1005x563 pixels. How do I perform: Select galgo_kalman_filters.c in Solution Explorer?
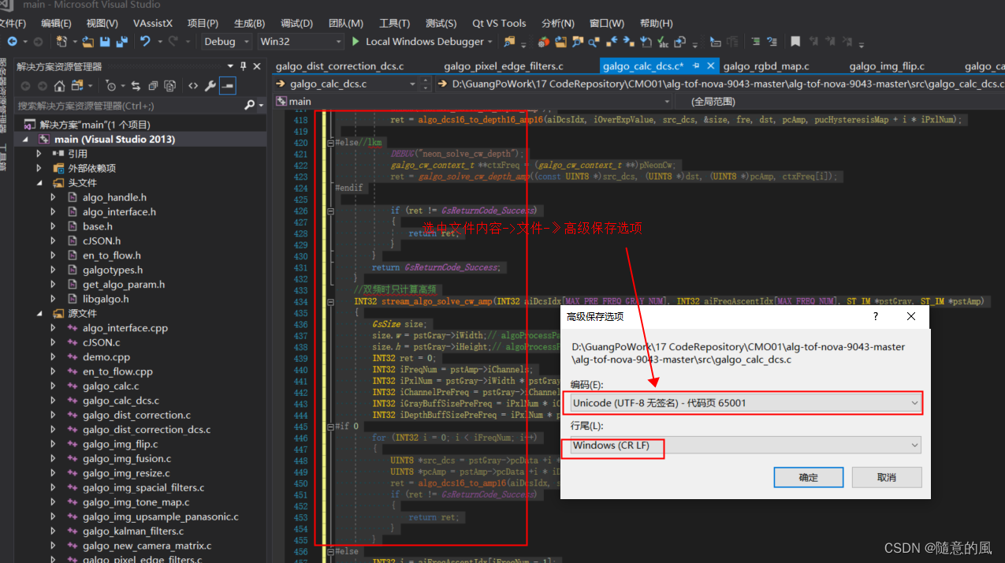coord(133,531)
